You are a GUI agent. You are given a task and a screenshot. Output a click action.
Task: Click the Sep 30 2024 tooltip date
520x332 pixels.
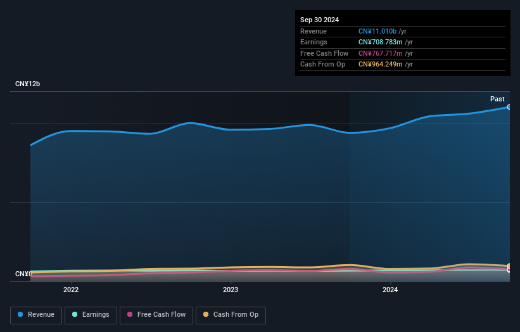pyautogui.click(x=319, y=20)
